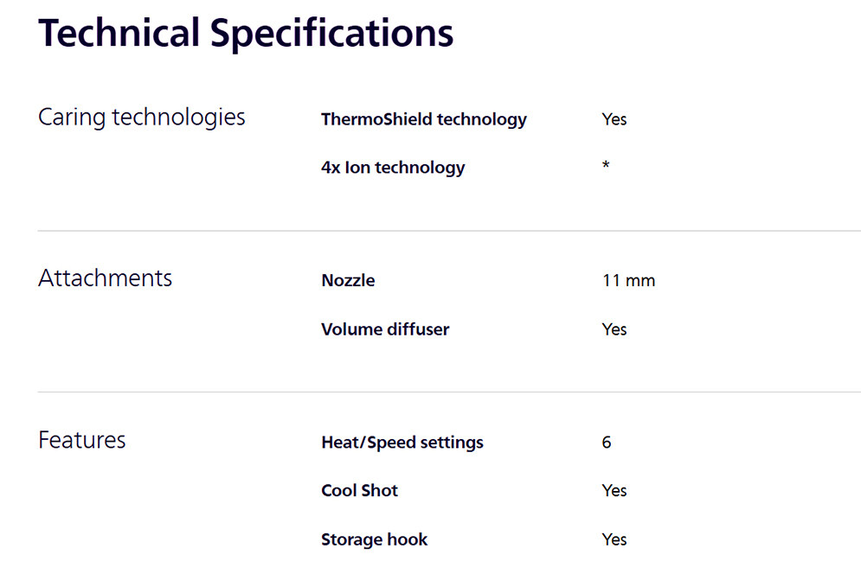This screenshot has height=561, width=861.
Task: Click the Technical Specifications heading
Action: 246,34
